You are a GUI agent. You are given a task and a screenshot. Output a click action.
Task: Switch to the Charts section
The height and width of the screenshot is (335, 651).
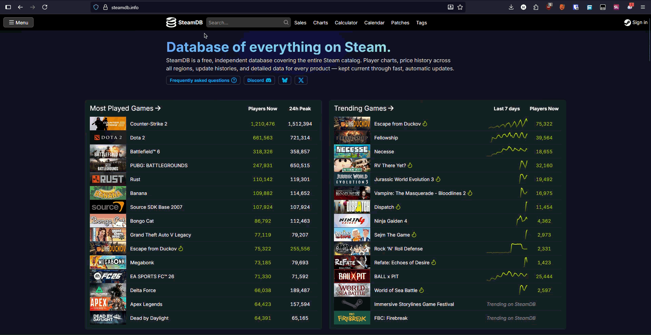click(x=320, y=23)
